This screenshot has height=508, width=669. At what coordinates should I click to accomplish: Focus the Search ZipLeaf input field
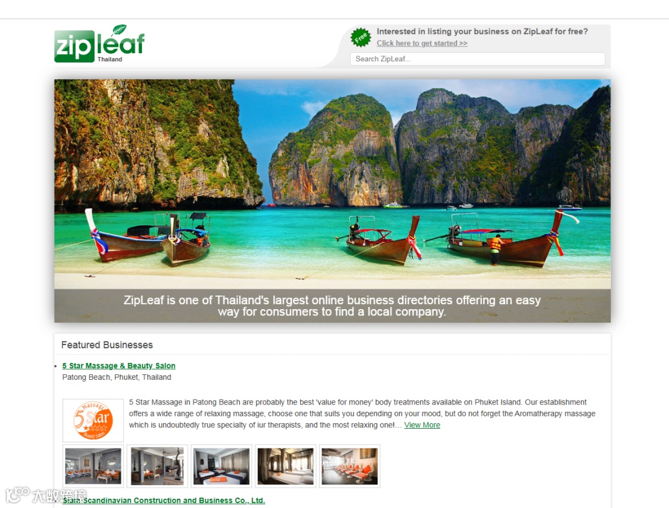click(x=477, y=59)
